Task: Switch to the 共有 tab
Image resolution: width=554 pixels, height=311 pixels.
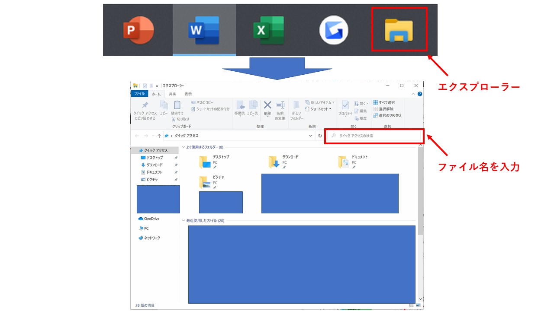Action: pyautogui.click(x=172, y=94)
